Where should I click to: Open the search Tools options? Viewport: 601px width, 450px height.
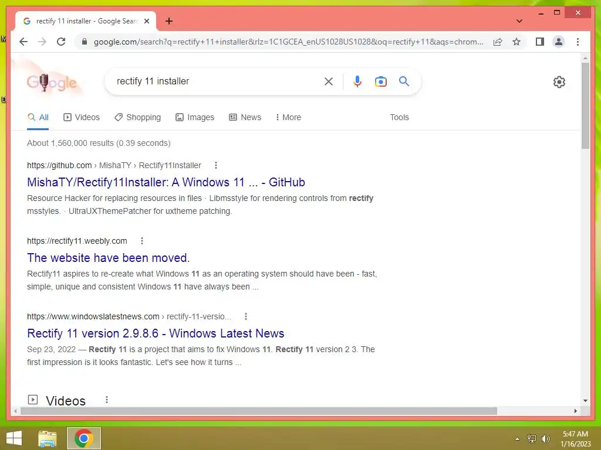[399, 117]
